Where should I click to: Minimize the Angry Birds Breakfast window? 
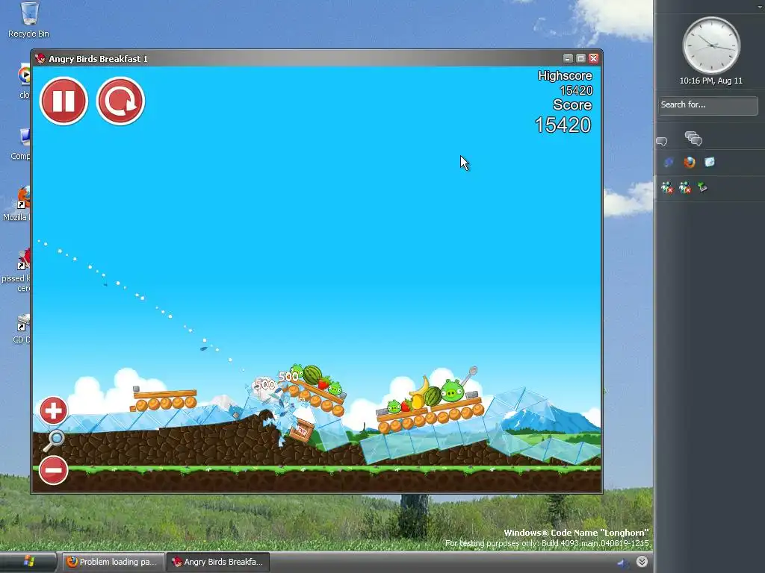point(568,58)
